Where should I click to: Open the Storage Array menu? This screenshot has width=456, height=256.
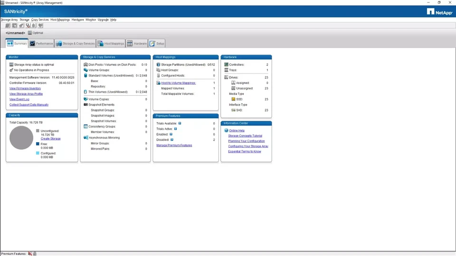9,20
